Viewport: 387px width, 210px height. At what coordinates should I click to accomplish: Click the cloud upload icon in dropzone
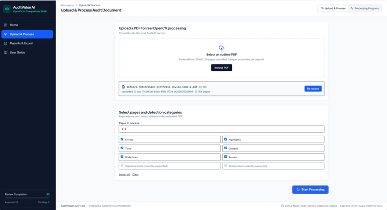point(221,48)
